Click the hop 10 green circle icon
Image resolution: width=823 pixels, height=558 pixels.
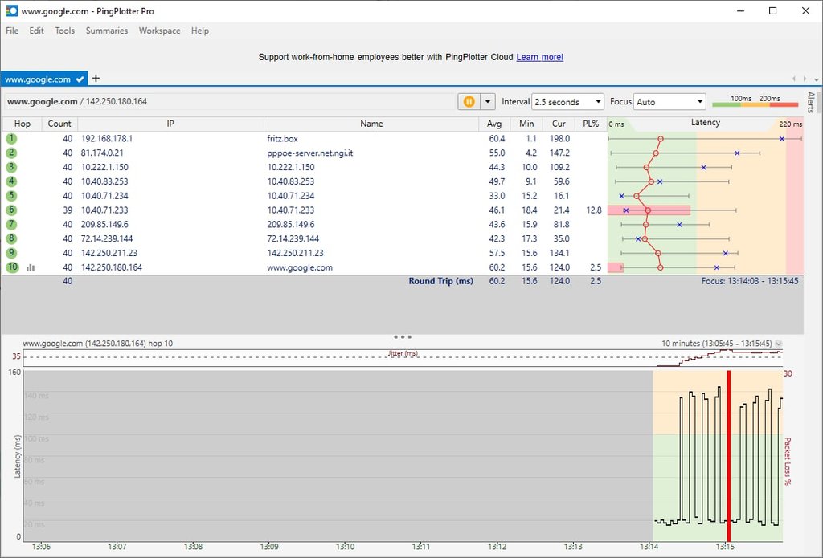click(x=12, y=267)
